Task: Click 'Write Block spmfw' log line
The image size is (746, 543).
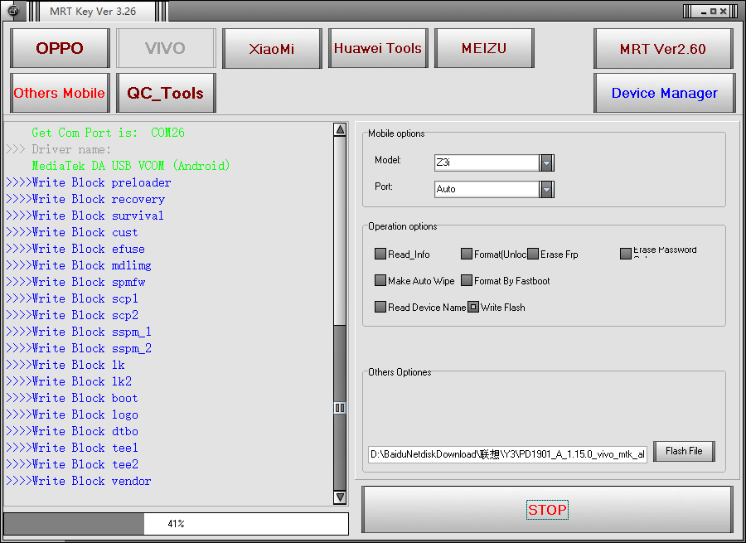Action: tap(75, 282)
